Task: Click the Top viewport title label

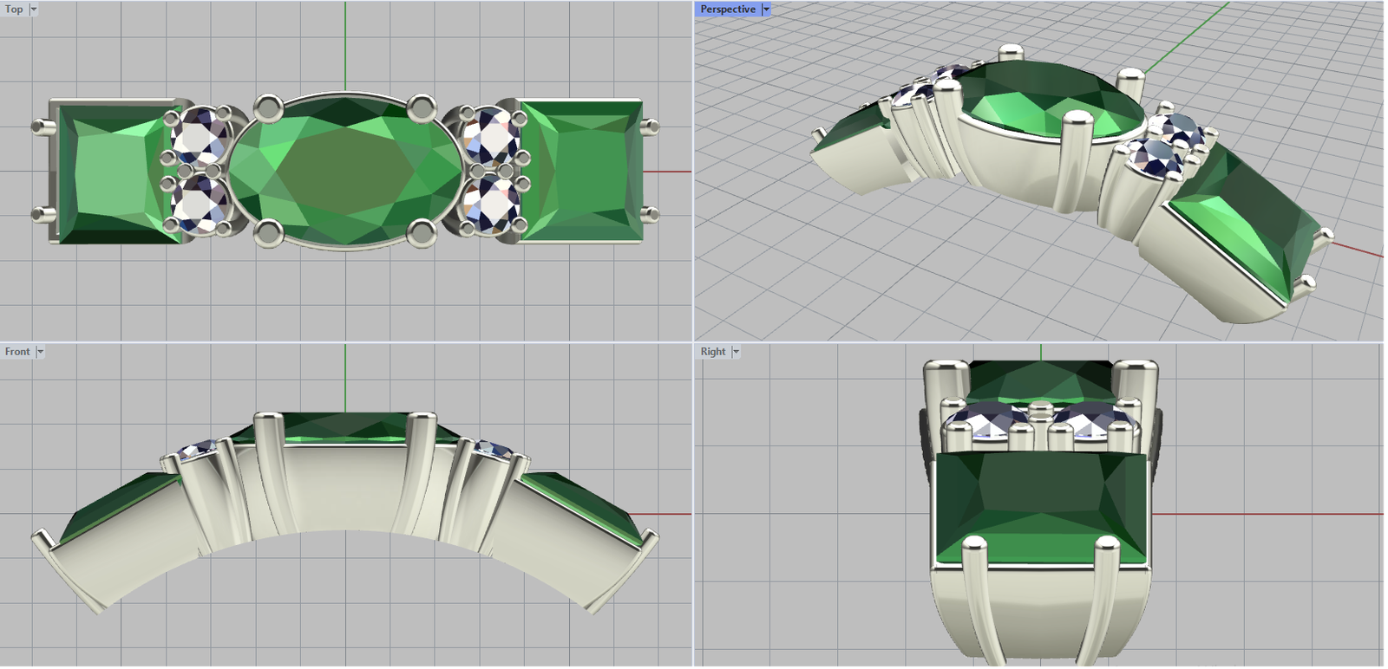Action: [x=14, y=10]
